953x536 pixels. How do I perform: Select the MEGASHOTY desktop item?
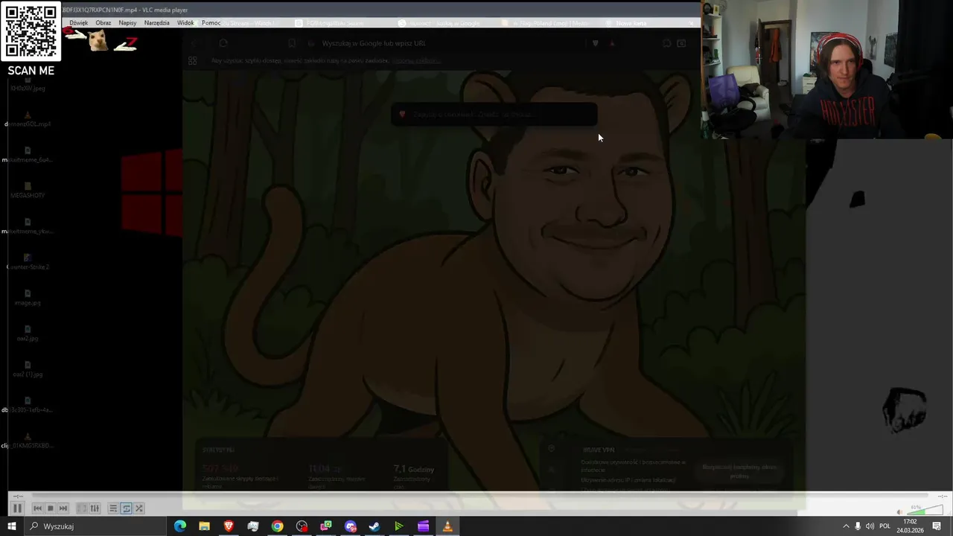28,191
